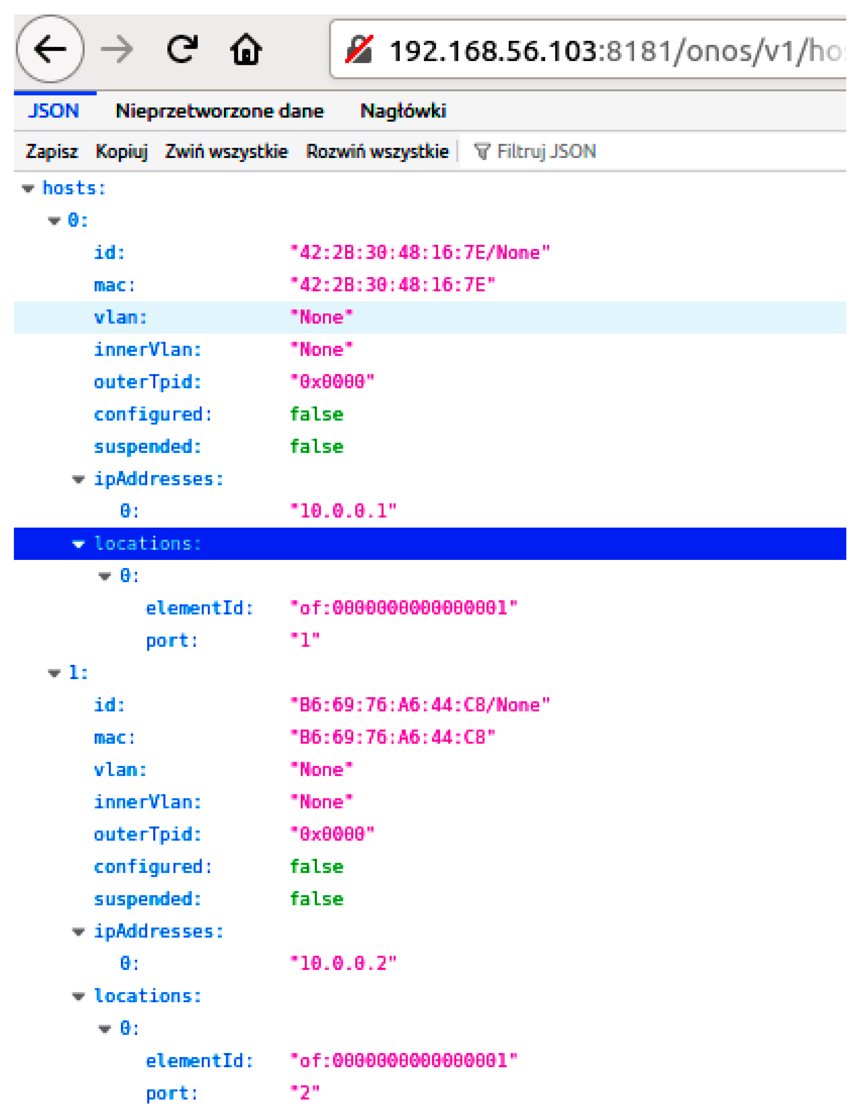The image size is (856, 1114).
Task: Select the JSON tab
Action: tap(54, 111)
